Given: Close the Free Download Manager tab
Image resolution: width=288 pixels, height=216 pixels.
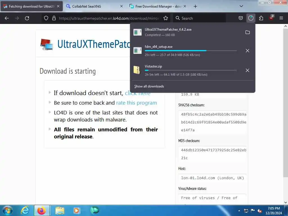Looking at the screenshot, I should coord(185,6).
